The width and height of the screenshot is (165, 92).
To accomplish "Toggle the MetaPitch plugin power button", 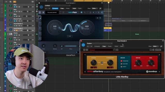I will tap(41, 7).
